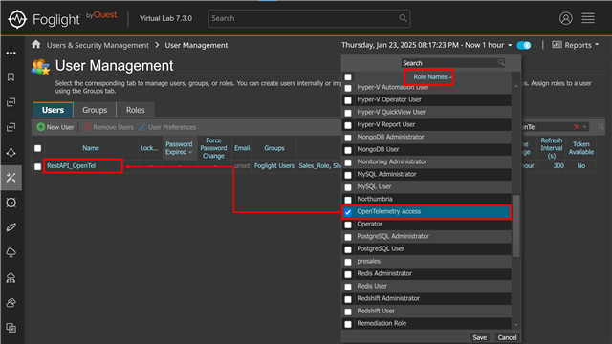Click the Foglight Users group link
612x344 pixels.
pyautogui.click(x=274, y=165)
